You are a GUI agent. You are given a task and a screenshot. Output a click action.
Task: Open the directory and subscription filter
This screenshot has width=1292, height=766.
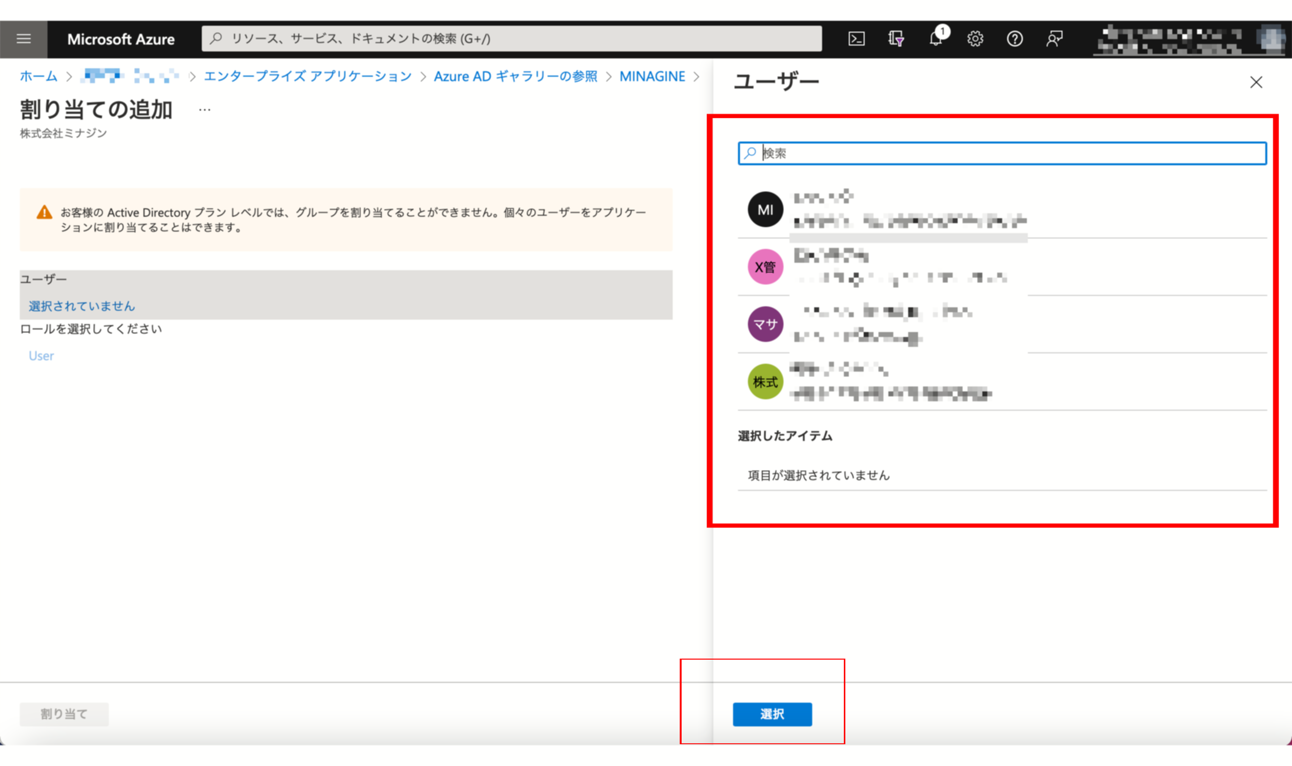point(896,39)
